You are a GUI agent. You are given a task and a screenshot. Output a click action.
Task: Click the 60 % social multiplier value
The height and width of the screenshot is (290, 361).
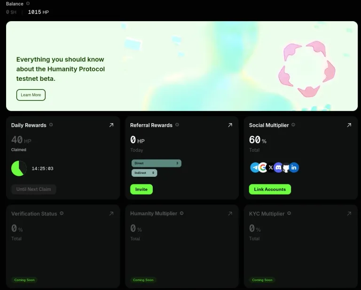tap(258, 140)
